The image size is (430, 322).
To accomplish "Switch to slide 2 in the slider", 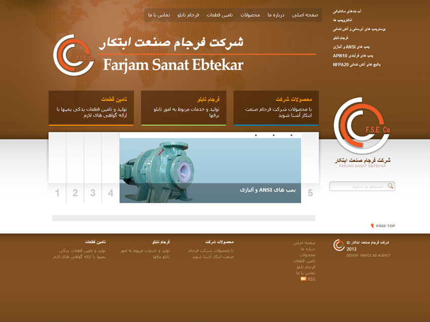I will (75, 193).
